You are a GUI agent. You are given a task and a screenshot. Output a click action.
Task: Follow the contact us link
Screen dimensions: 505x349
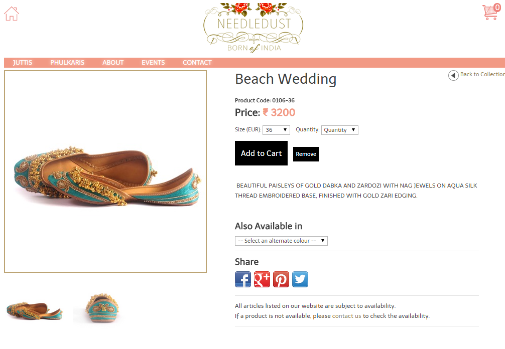pyautogui.click(x=346, y=316)
